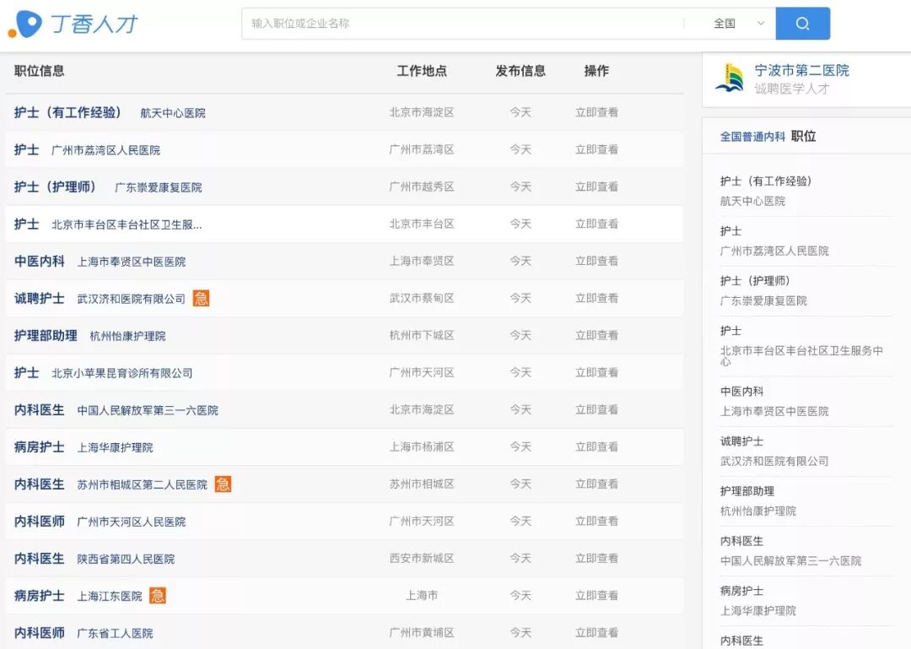
Task: Click location 北京市丰台区 cell
Action: pos(422,224)
